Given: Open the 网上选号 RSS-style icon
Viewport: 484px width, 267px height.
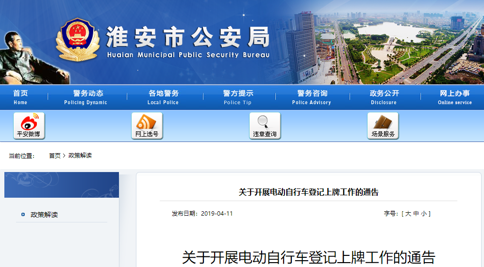Looking at the screenshot, I should 147,125.
